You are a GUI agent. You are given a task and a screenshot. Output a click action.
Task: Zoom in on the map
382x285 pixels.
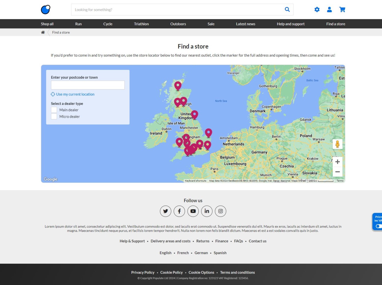337,162
